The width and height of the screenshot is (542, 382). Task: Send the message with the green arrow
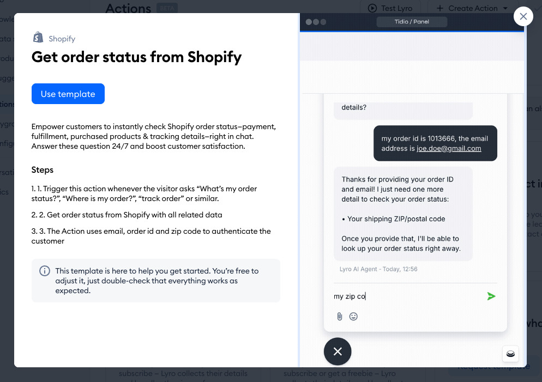(x=491, y=296)
